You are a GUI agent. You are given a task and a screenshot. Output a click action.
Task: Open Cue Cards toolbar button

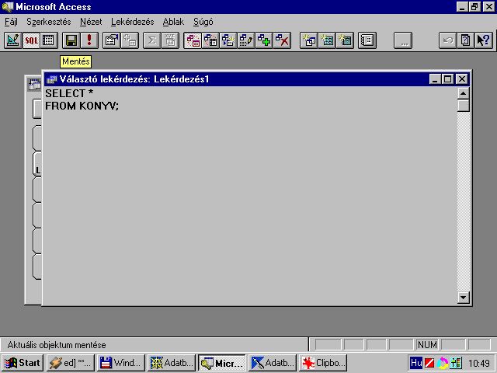click(466, 40)
